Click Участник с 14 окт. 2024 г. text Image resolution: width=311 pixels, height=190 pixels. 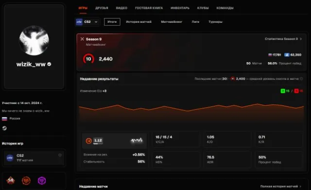[x=22, y=103]
